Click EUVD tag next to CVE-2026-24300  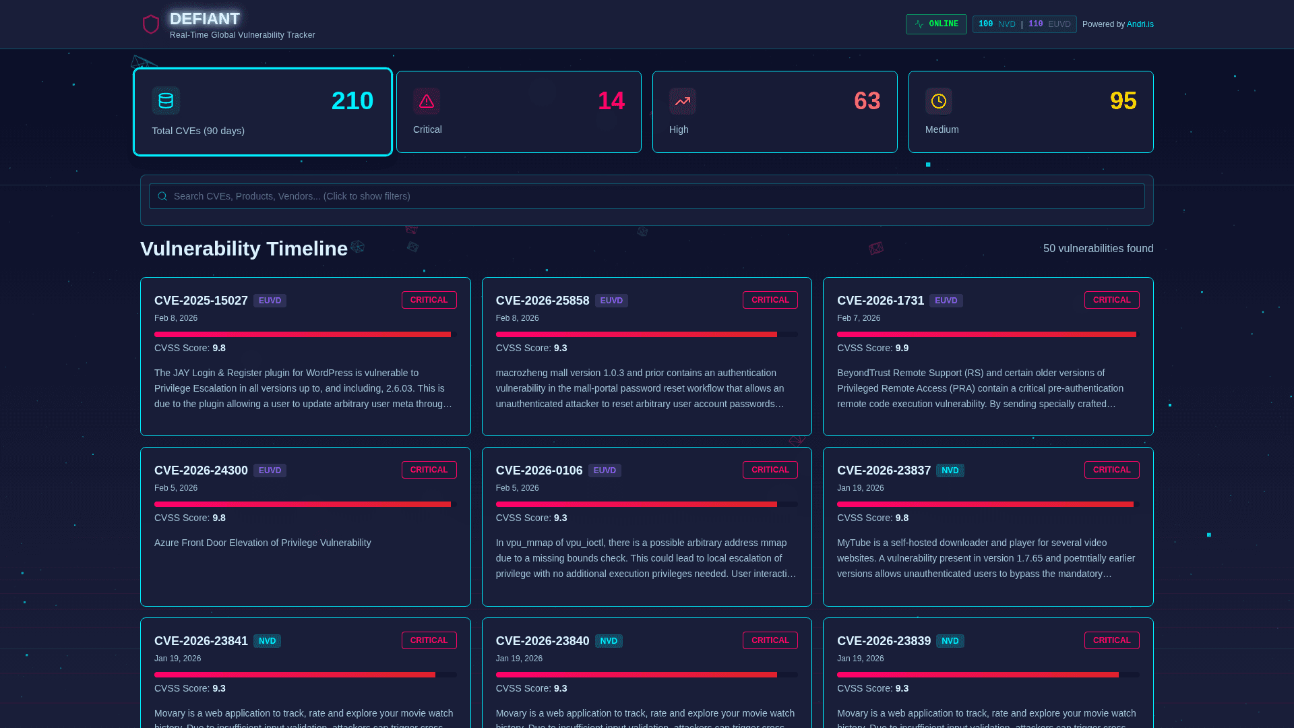pyautogui.click(x=270, y=471)
